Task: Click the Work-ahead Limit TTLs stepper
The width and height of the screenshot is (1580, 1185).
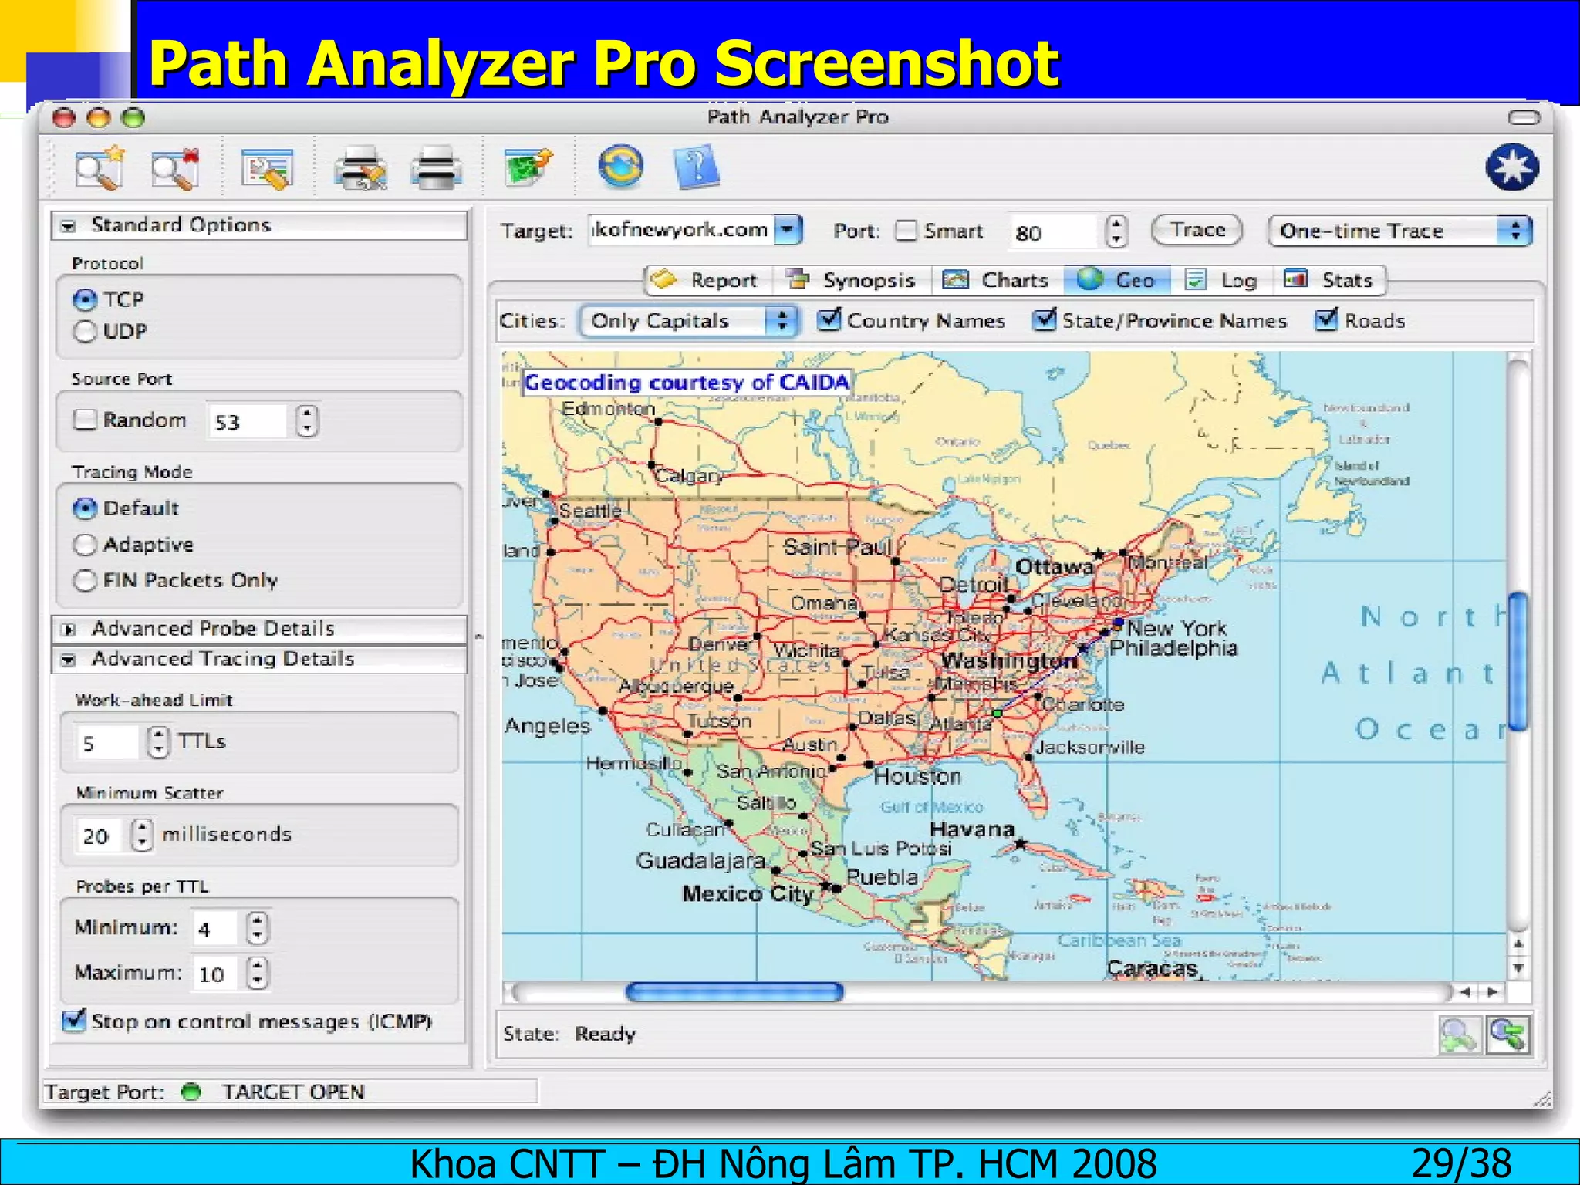Action: pyautogui.click(x=157, y=742)
